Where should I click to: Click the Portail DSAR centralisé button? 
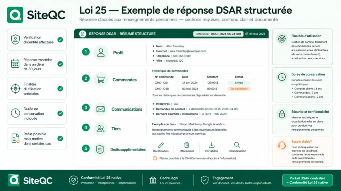coord(307,180)
